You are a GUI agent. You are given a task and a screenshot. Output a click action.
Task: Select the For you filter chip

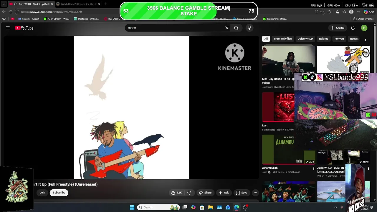point(339,39)
